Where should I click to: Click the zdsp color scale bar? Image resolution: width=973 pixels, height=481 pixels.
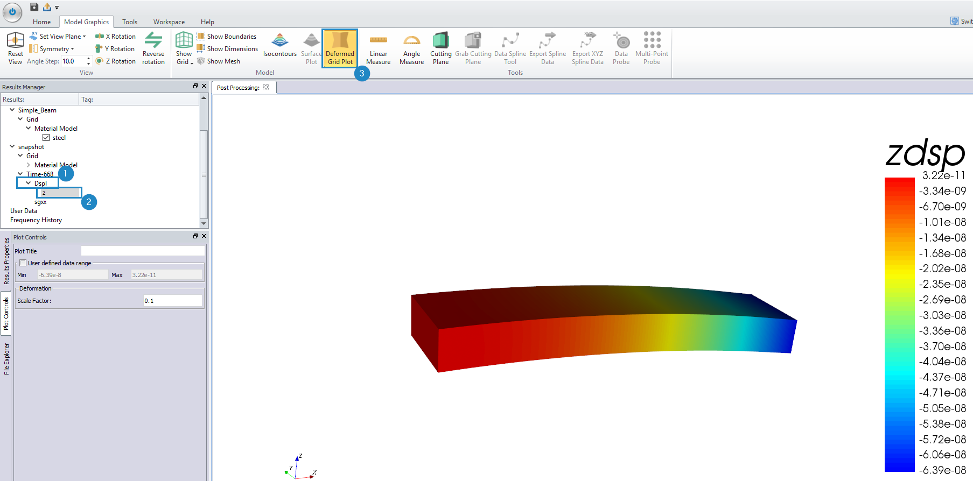pyautogui.click(x=899, y=324)
